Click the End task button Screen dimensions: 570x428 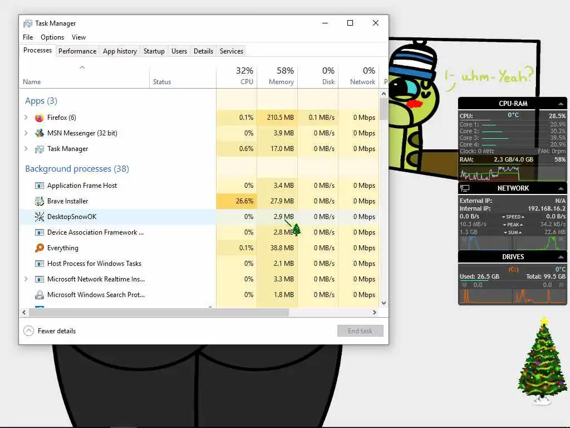tap(360, 331)
